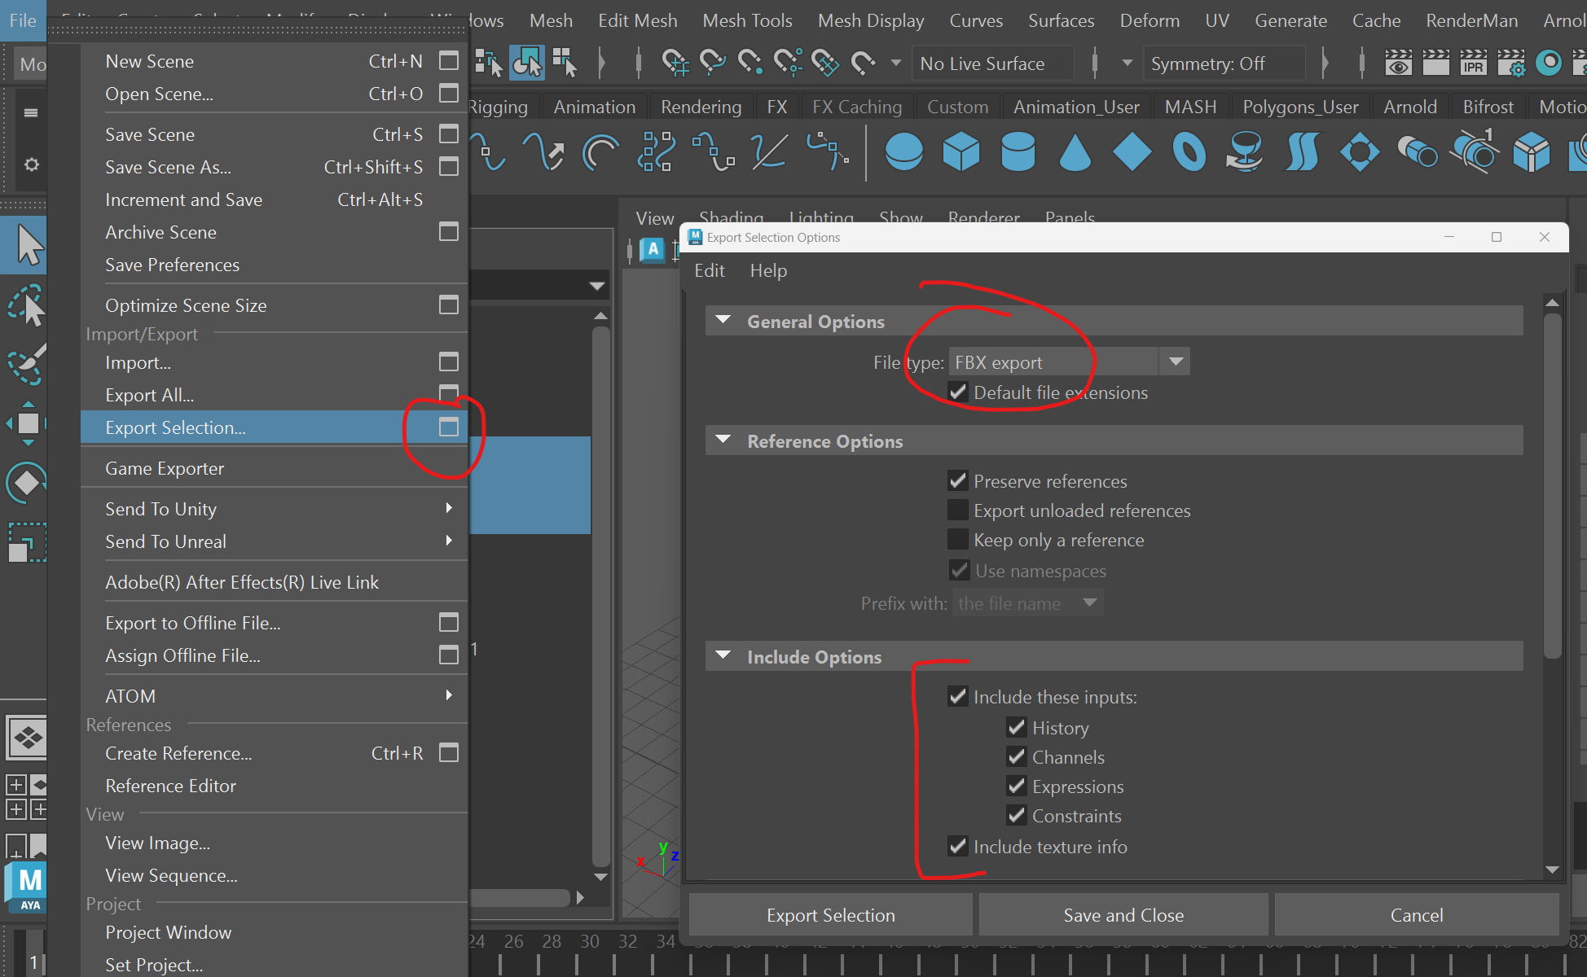1587x977 pixels.
Task: Open Import option box icon
Action: point(449,361)
